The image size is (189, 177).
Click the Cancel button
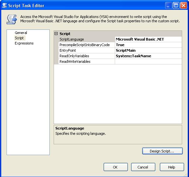(143, 167)
